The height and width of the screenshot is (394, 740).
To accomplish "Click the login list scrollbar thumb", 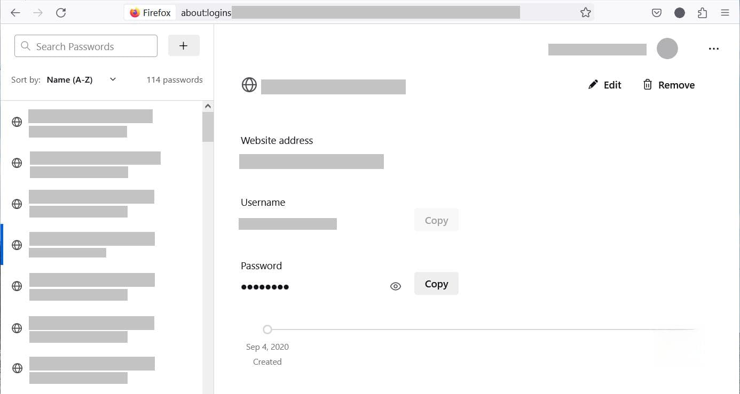I will click(208, 127).
